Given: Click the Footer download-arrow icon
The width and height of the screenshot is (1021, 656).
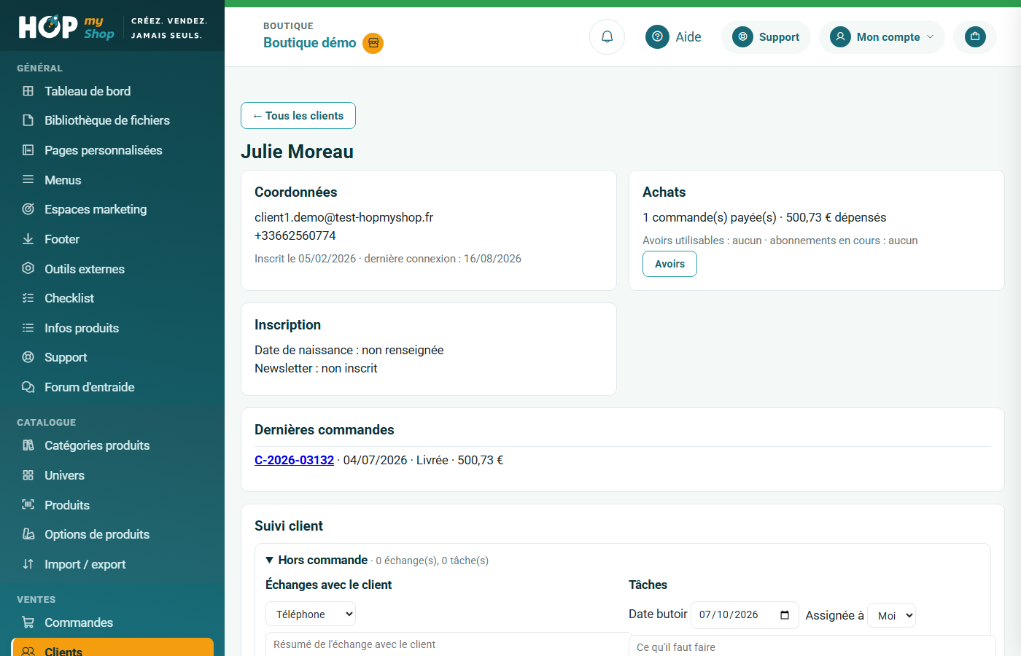Looking at the screenshot, I should pos(28,239).
